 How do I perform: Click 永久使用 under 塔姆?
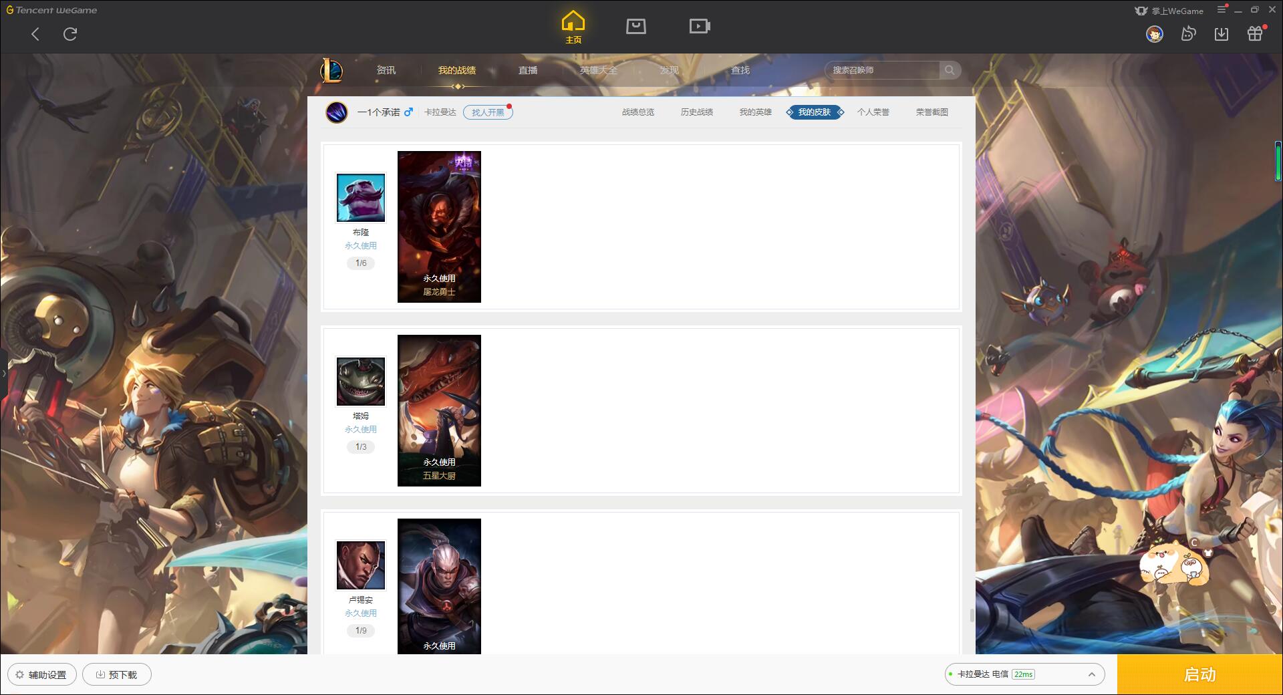point(361,430)
